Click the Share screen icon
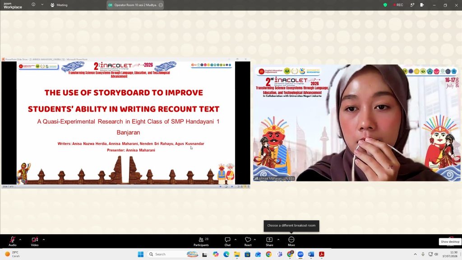The image size is (462, 260). click(269, 241)
